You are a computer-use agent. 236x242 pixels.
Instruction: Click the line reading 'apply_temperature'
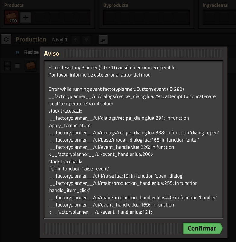70,126
